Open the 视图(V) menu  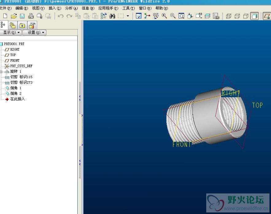[38, 8]
